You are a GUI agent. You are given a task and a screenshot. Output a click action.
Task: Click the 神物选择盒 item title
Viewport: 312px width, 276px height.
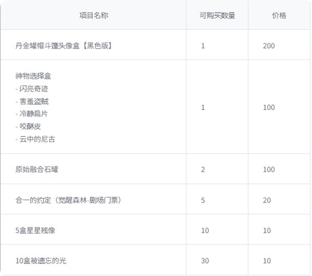pyautogui.click(x=33, y=76)
